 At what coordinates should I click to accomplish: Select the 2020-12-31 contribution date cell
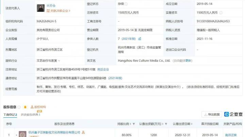tap(182, 135)
